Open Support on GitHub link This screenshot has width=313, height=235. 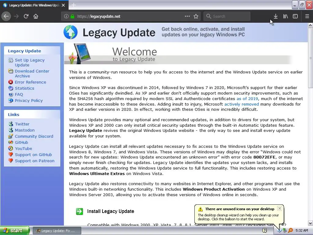coord(33,155)
